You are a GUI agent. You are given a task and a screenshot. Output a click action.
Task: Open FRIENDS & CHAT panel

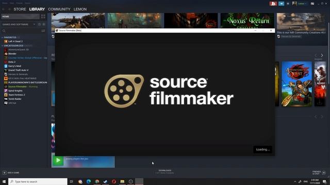pyautogui.click(x=319, y=173)
